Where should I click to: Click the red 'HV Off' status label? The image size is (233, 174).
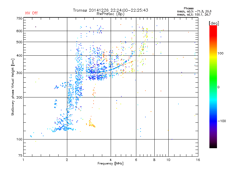31,13
